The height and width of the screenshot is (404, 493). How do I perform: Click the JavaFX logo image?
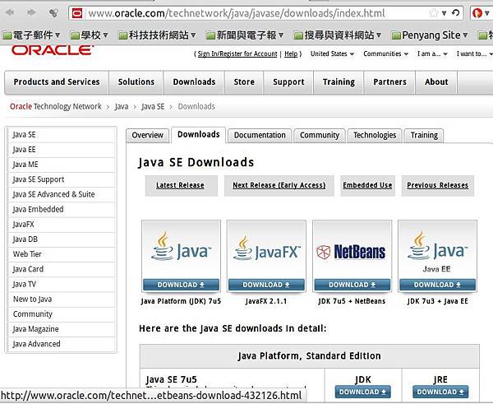[266, 249]
